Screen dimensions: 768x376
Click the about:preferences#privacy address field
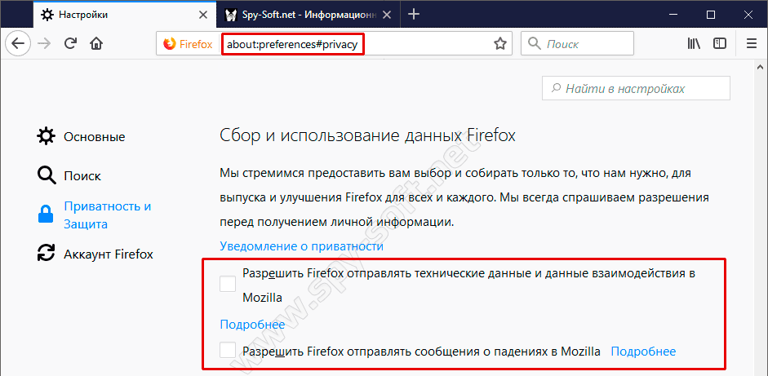pos(293,44)
